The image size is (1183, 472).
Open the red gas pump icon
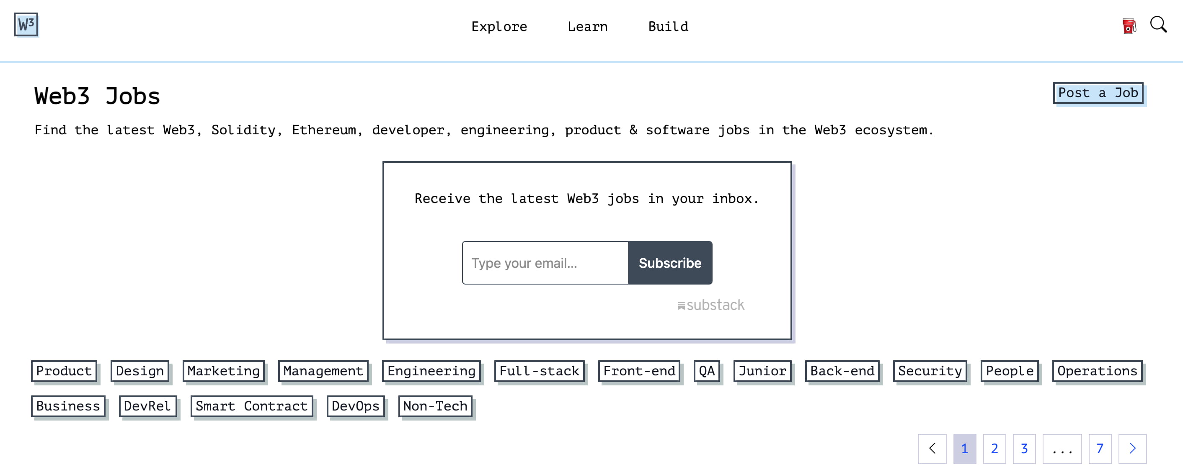tap(1129, 26)
